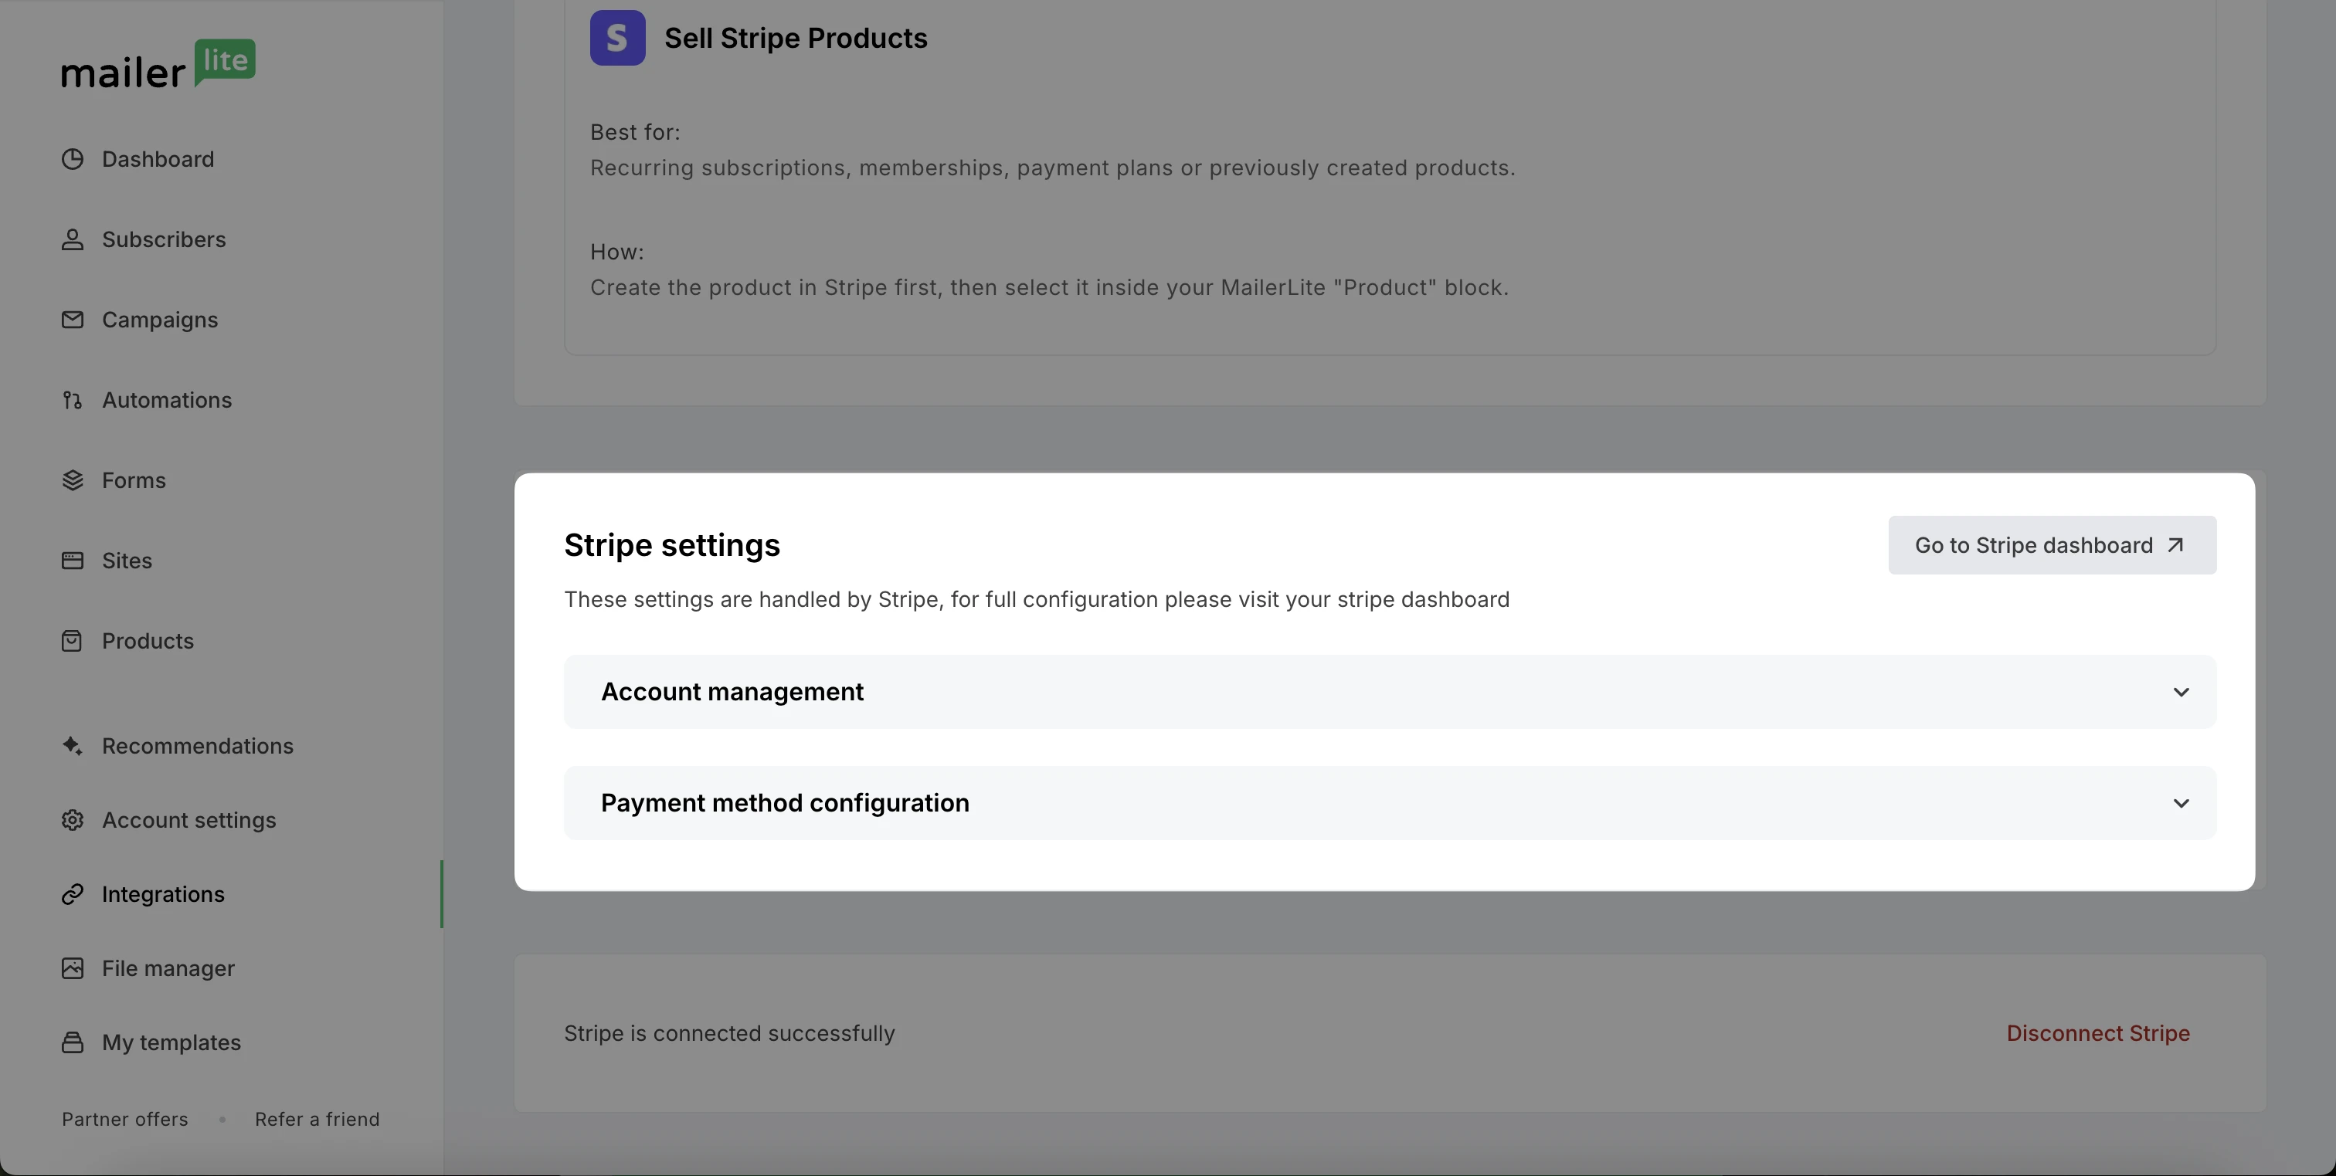
Task: Click the Account settings gear icon
Action: pos(73,821)
